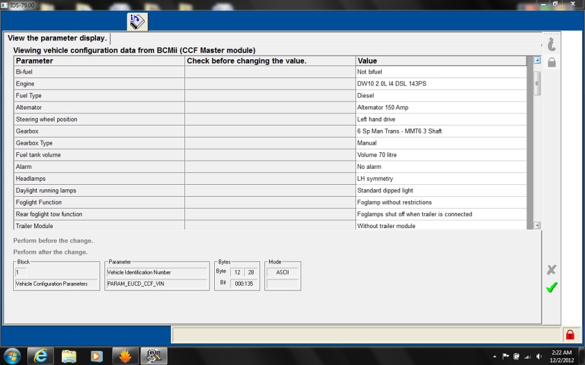
Task: Click the red lock status icon
Action: [x=569, y=335]
